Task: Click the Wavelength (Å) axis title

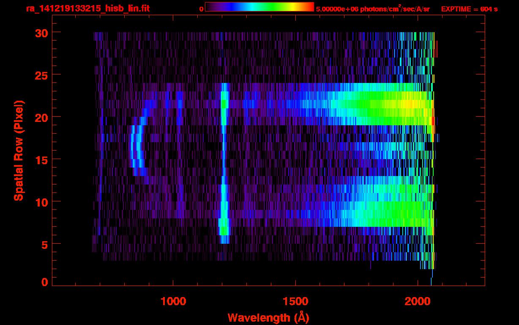Action: pos(269,317)
